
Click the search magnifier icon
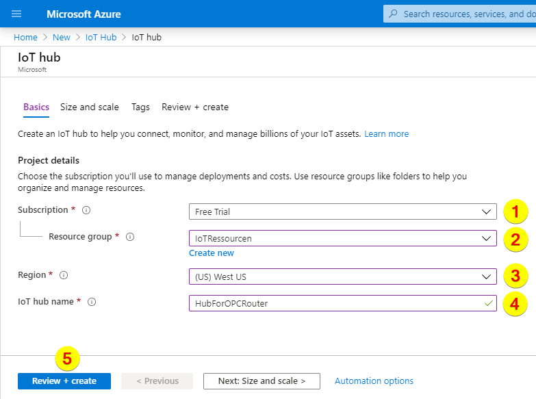click(393, 14)
